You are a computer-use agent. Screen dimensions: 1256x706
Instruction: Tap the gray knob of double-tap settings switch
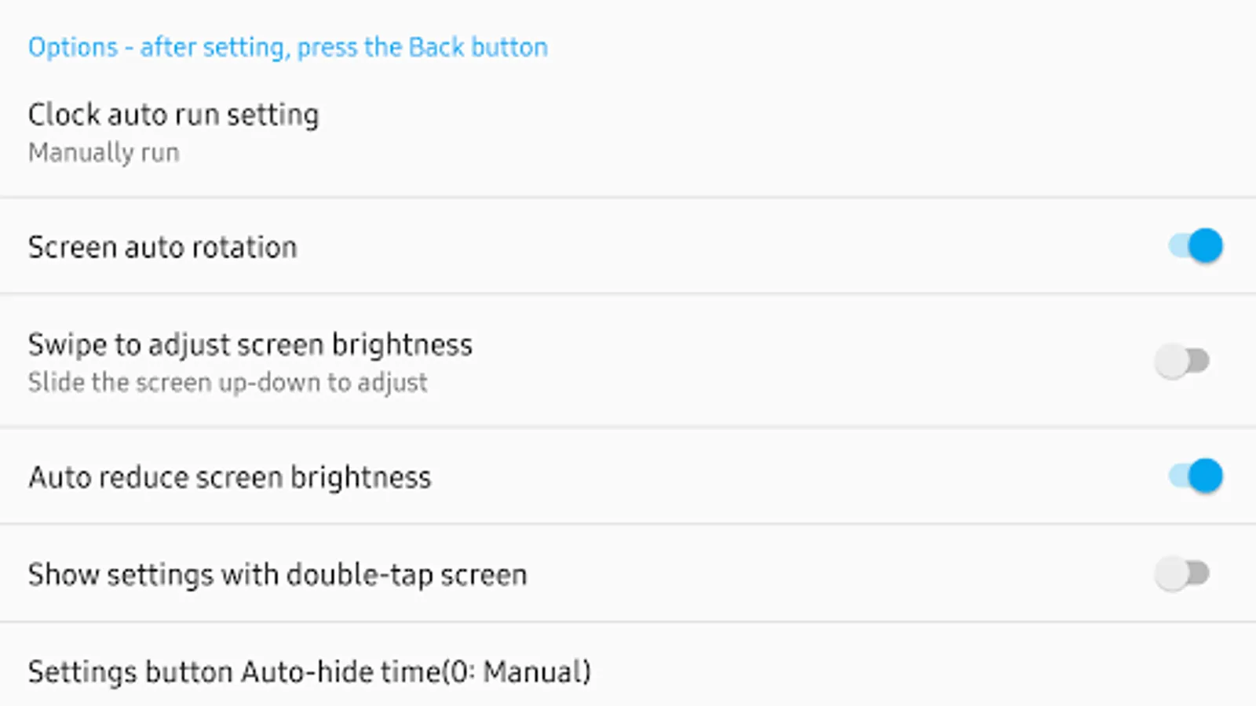click(1172, 573)
